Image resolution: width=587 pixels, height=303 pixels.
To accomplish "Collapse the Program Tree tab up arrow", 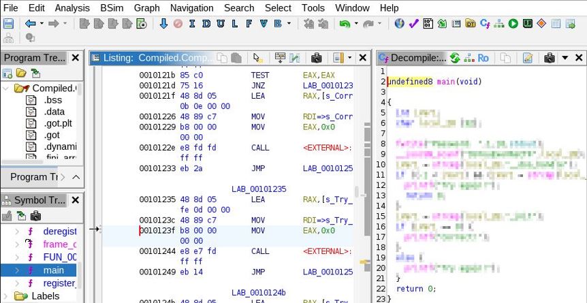I will point(76,177).
